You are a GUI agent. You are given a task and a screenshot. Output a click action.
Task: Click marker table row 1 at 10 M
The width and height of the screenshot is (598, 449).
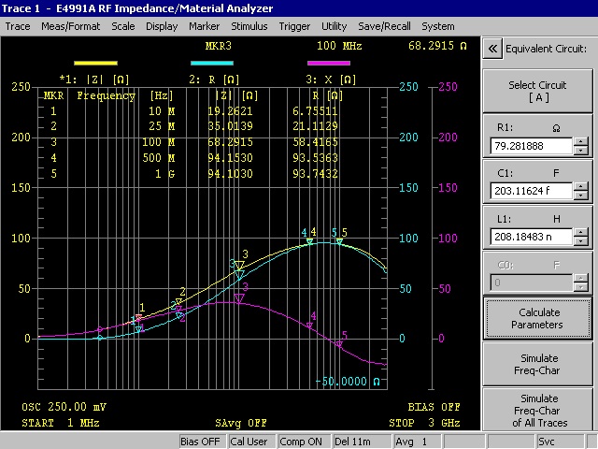pos(195,111)
